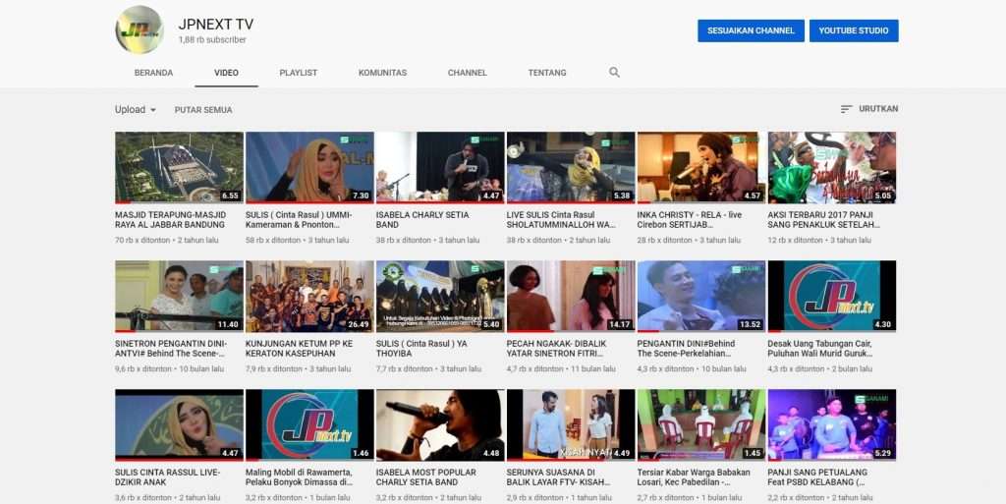Image resolution: width=1006 pixels, height=504 pixels.
Task: Click title LIVE SULIS Cinta Rasul SHOLATUMMINALLOH
Action: 561,220
